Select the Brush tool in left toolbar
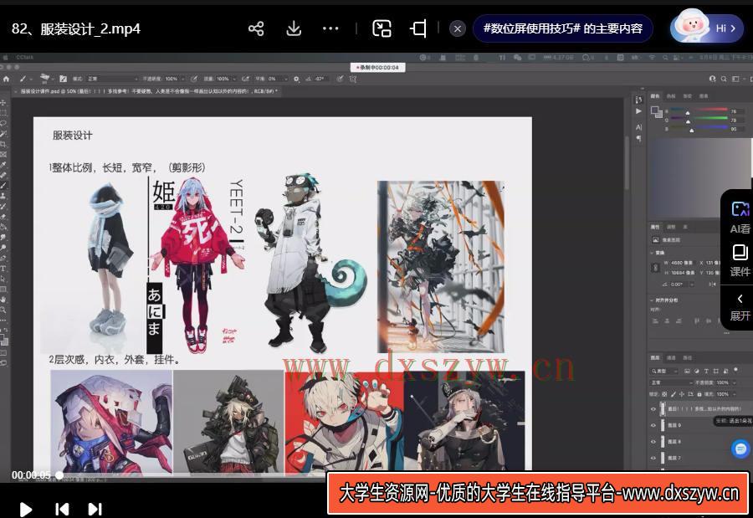 [x=3, y=186]
